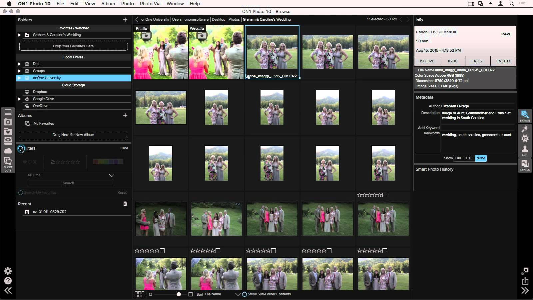Open the Local Drives shortcut (disk icon)
Viewport: 533px width, 300px height.
pyautogui.click(x=8, y=141)
